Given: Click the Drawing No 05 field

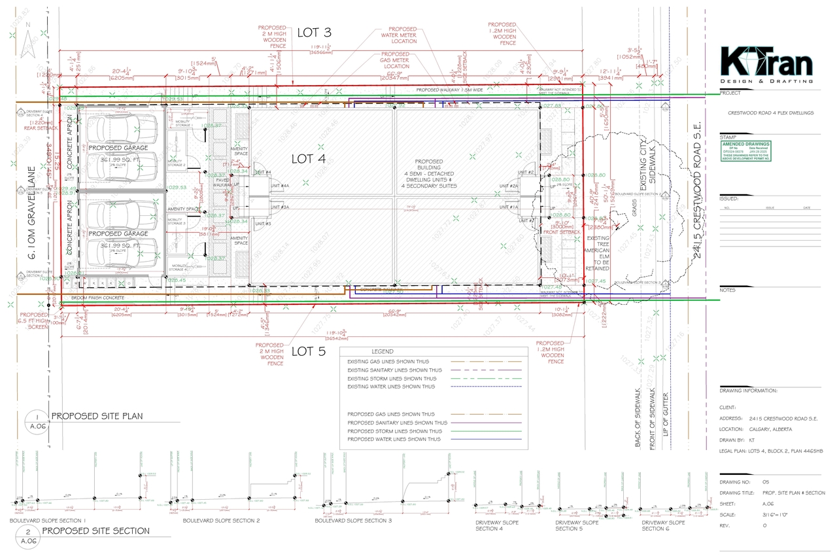Looking at the screenshot, I should click(x=744, y=481).
